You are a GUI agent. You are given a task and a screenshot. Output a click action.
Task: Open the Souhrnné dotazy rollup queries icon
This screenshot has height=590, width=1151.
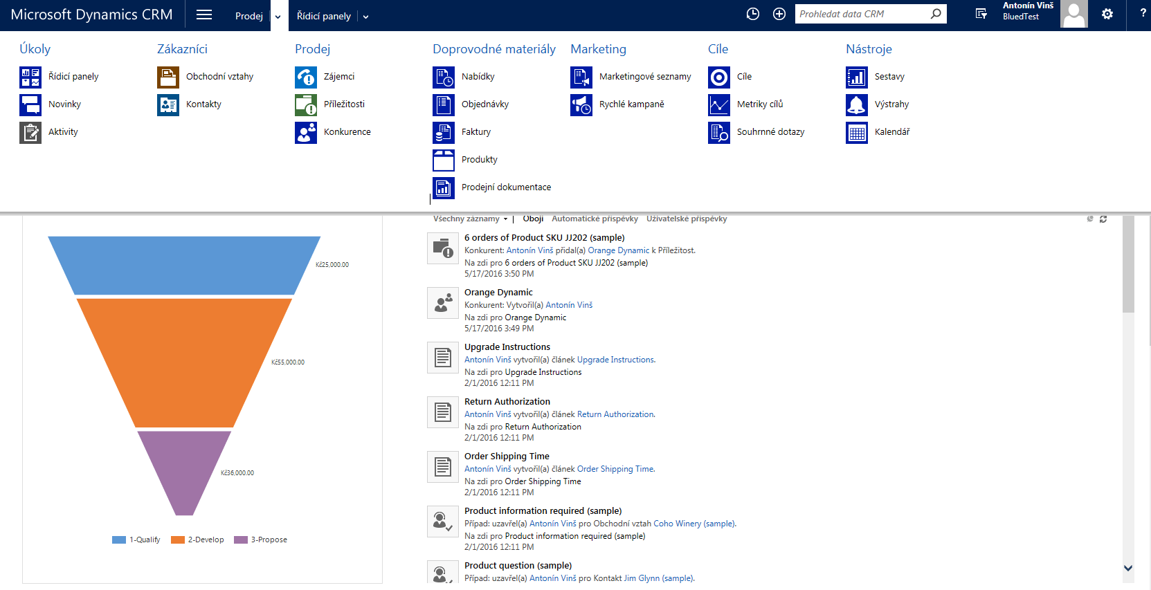coord(719,132)
